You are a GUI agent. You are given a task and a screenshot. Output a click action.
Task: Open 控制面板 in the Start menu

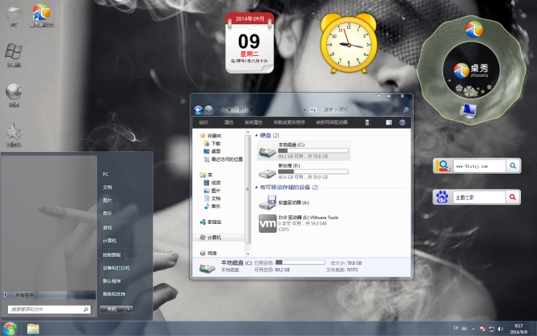(111, 254)
